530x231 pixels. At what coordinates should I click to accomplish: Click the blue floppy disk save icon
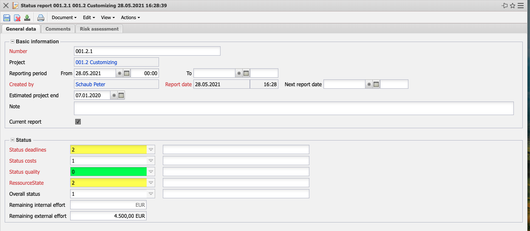coord(7,18)
